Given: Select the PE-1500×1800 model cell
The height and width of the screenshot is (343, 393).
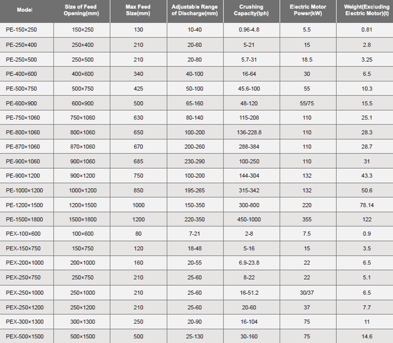Looking at the screenshot, I should 25,219.
